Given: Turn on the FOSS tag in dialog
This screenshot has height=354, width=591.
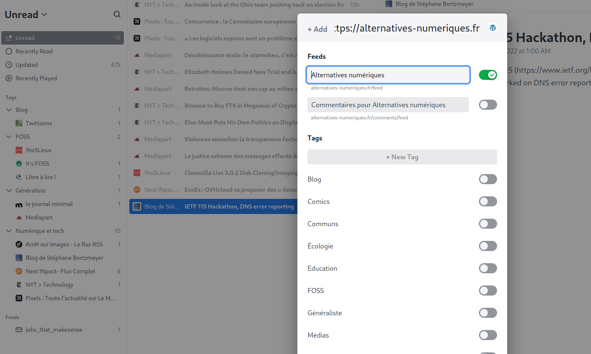Looking at the screenshot, I should (x=488, y=291).
